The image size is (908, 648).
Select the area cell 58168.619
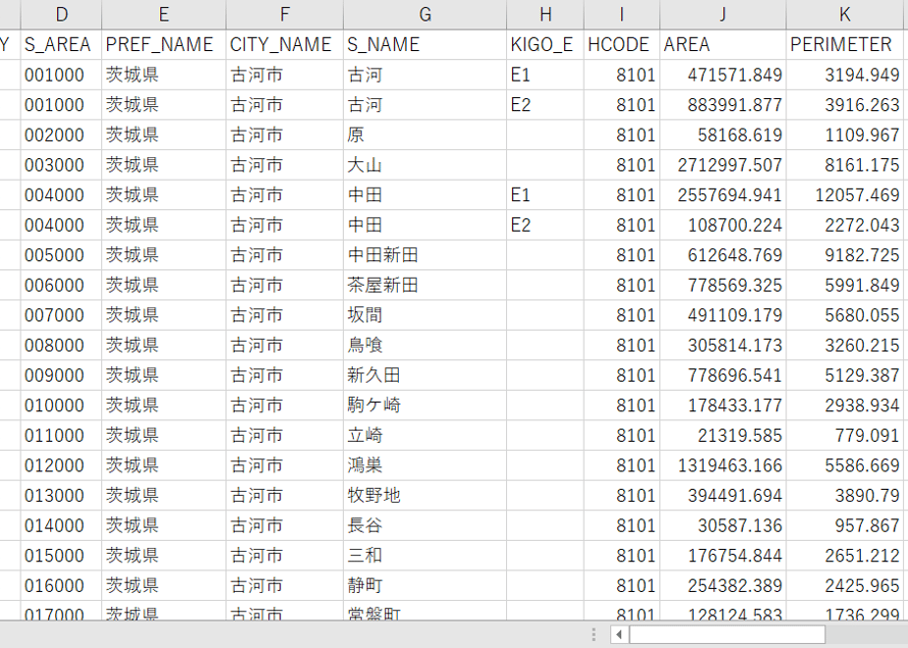click(x=722, y=135)
